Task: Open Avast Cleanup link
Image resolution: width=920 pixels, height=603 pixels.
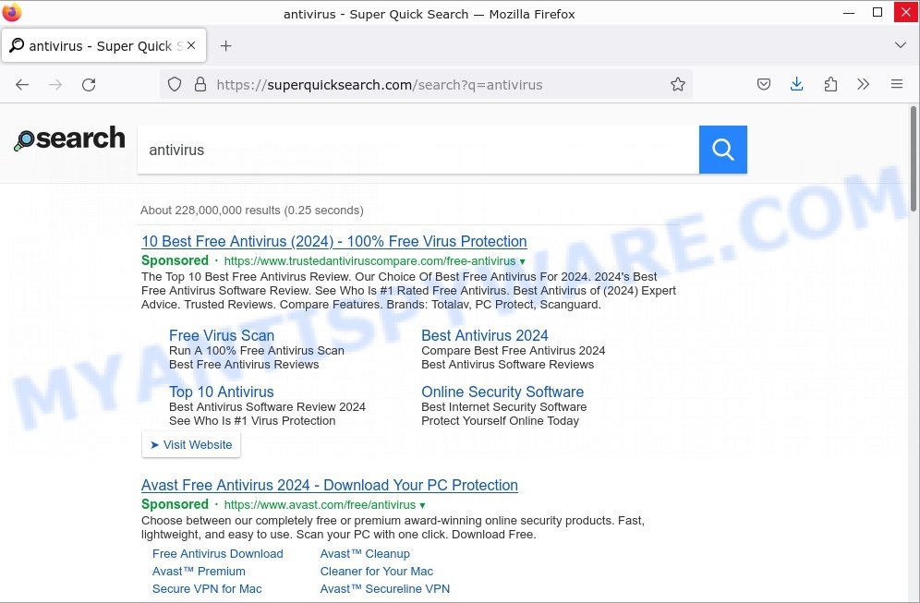Action: coord(365,554)
